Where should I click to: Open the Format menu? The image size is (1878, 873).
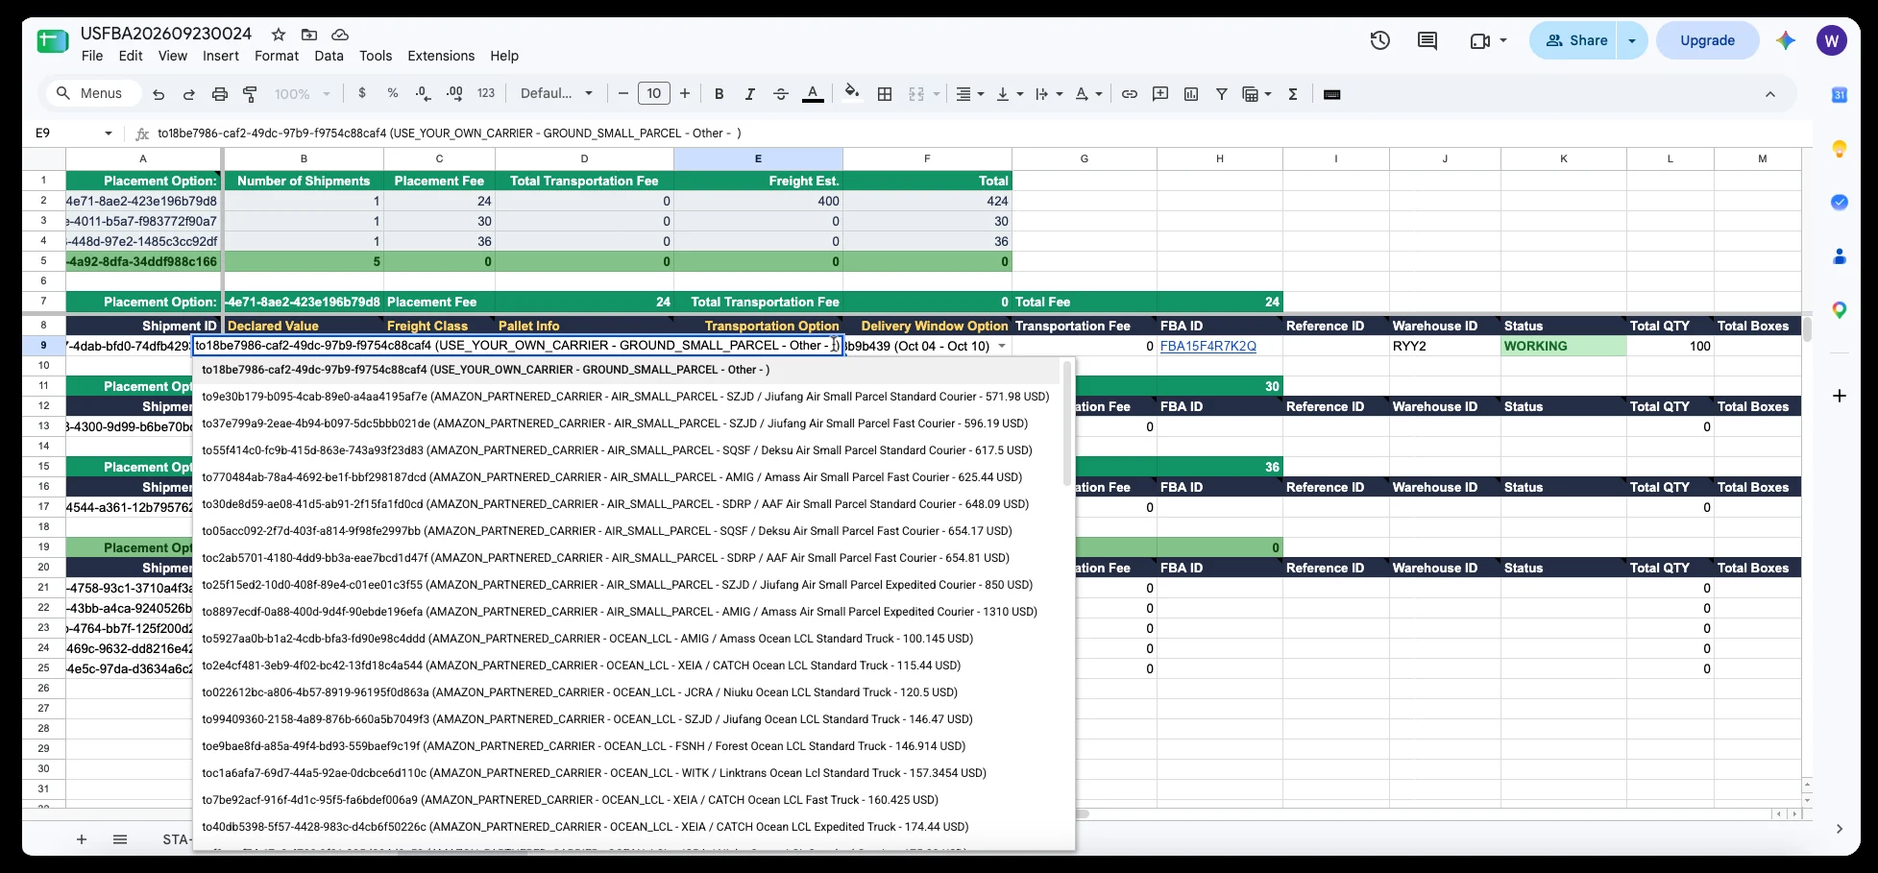(x=277, y=56)
